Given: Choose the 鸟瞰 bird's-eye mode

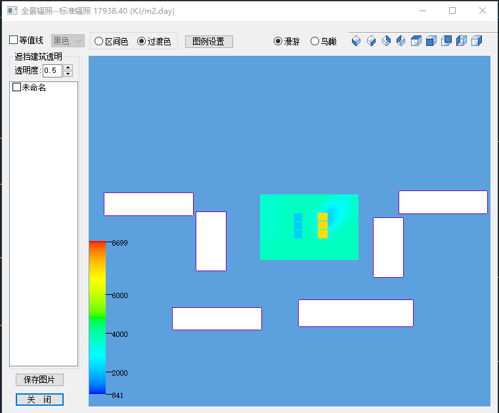Looking at the screenshot, I should [315, 41].
